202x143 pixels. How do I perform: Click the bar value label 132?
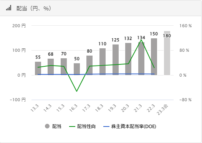pyautogui.click(x=128, y=38)
